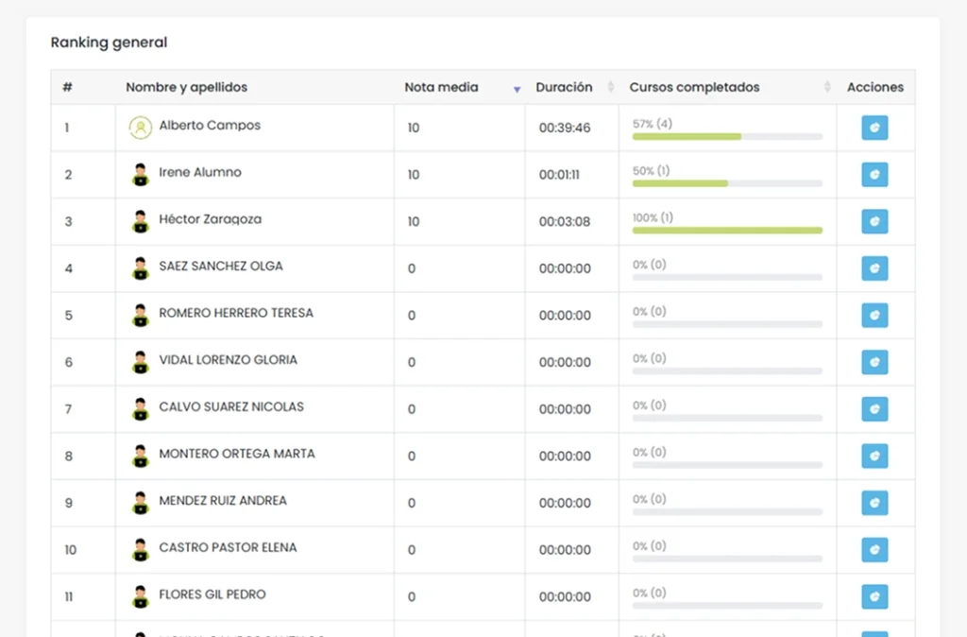Select the name VIDAL LORENZO GLORIA
Viewport: 967px width, 637px height.
(228, 360)
